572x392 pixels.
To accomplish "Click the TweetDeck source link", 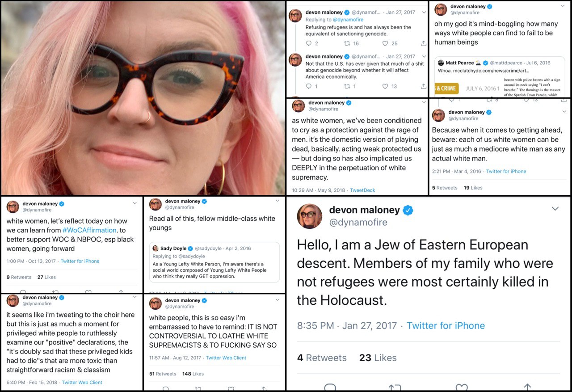I will (362, 190).
